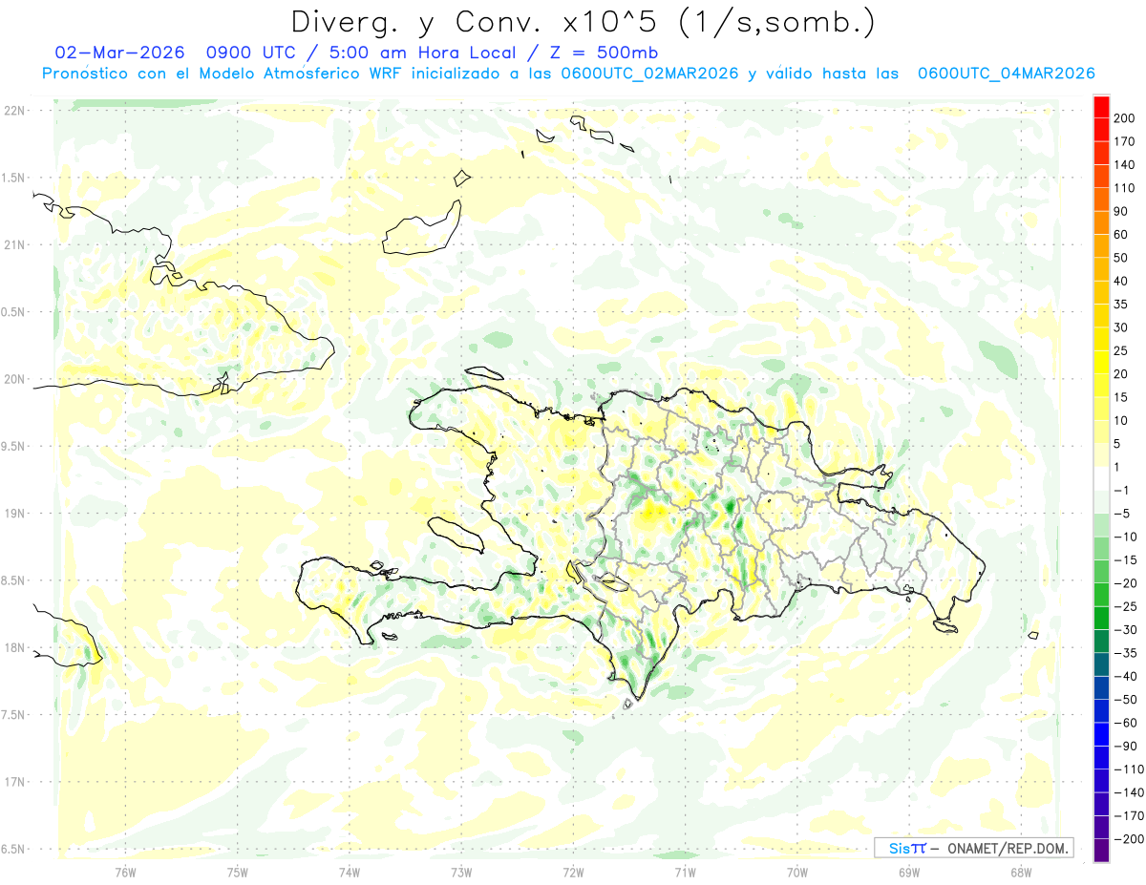The image size is (1146, 885).
Task: Click the yellow swatch between 20 and 25
Action: pos(1101,362)
